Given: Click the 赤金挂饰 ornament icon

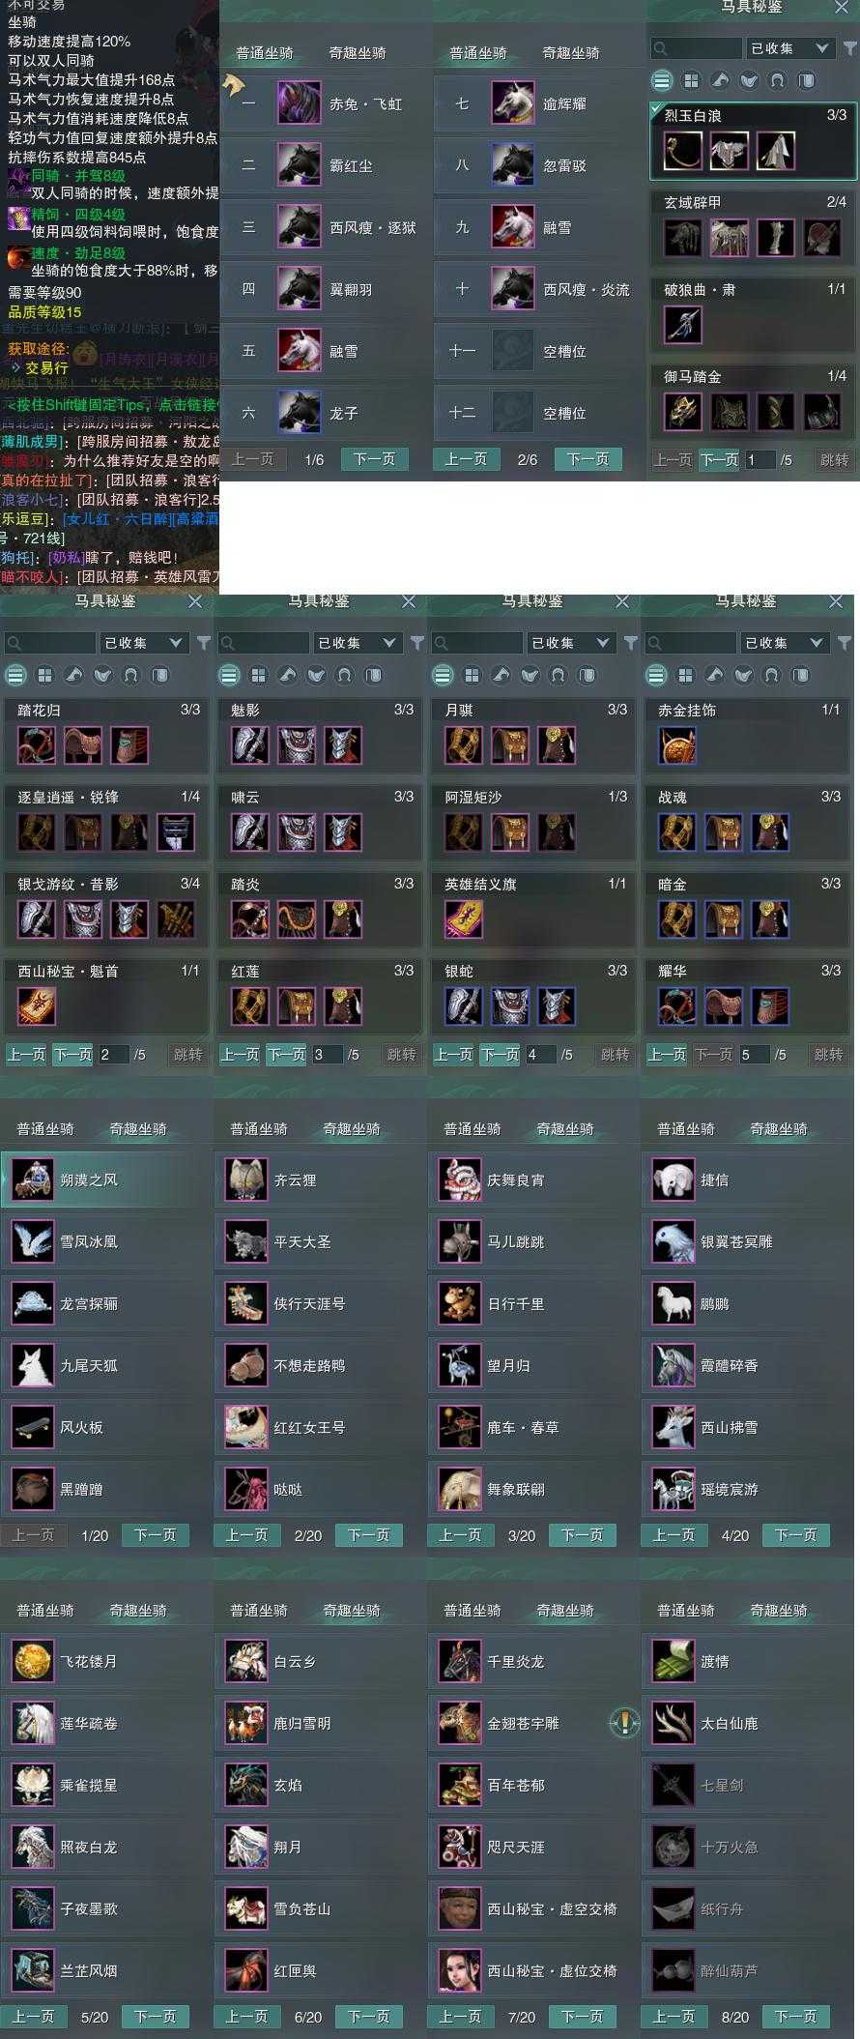Looking at the screenshot, I should click(x=676, y=745).
